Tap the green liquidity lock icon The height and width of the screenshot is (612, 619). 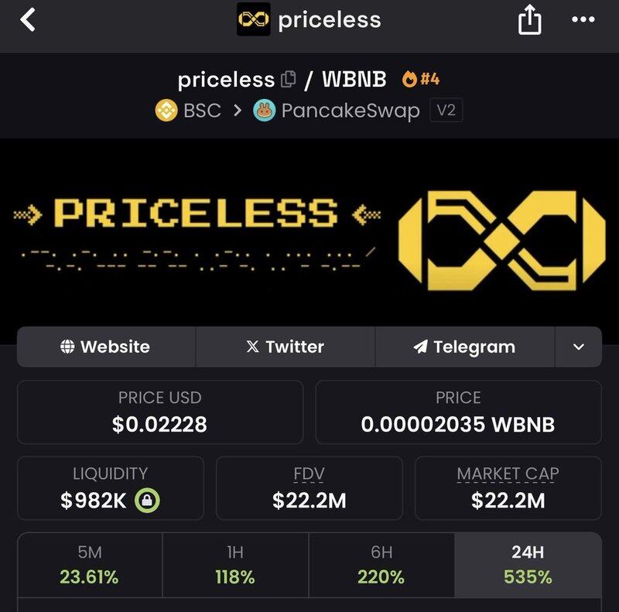(147, 501)
